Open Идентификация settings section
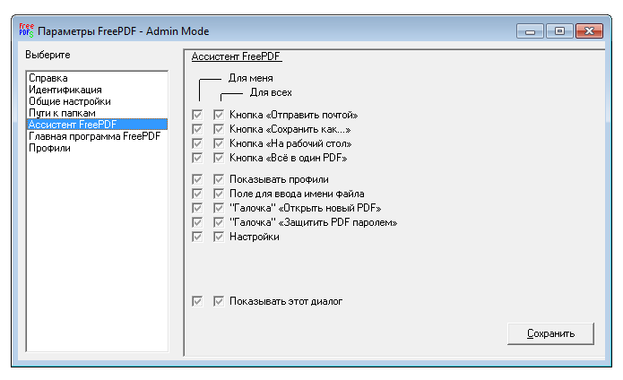The width and height of the screenshot is (623, 380). point(65,91)
